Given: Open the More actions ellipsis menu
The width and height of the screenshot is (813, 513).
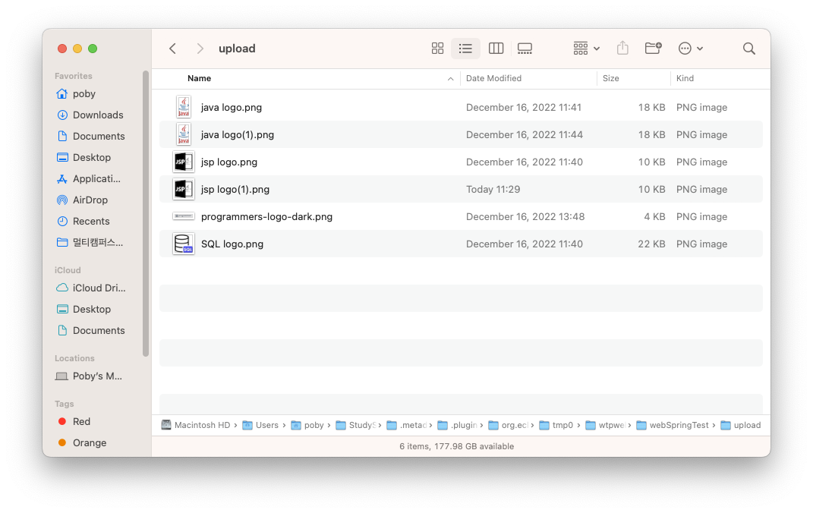Looking at the screenshot, I should [x=691, y=49].
